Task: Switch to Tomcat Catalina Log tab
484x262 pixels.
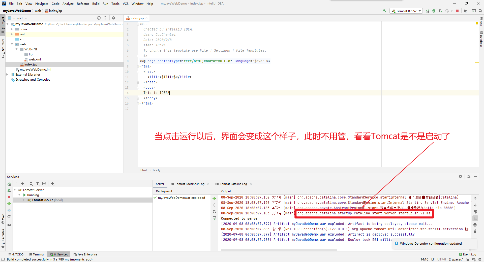Action: coord(233,184)
